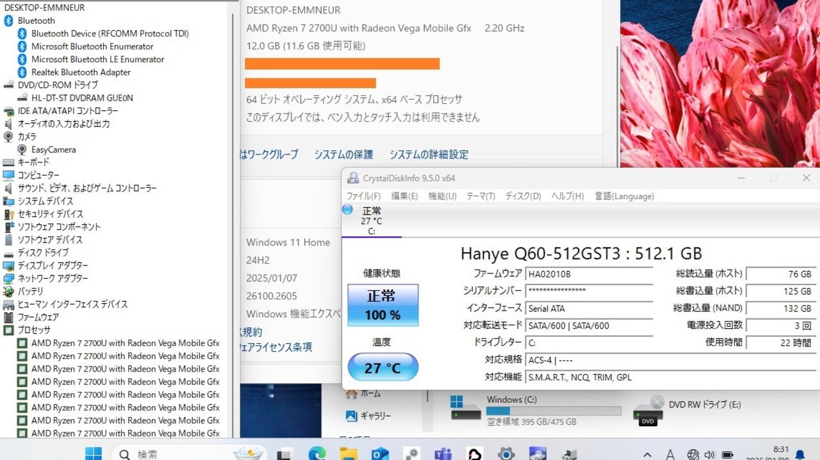Open システムの詳細設定 link
Viewport: 820px width, 460px height.
[x=429, y=154]
